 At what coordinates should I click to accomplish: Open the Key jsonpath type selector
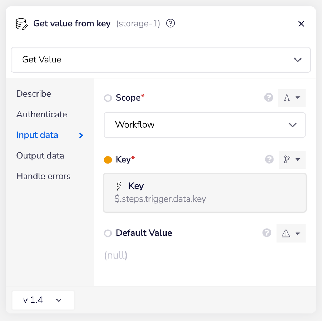point(292,160)
